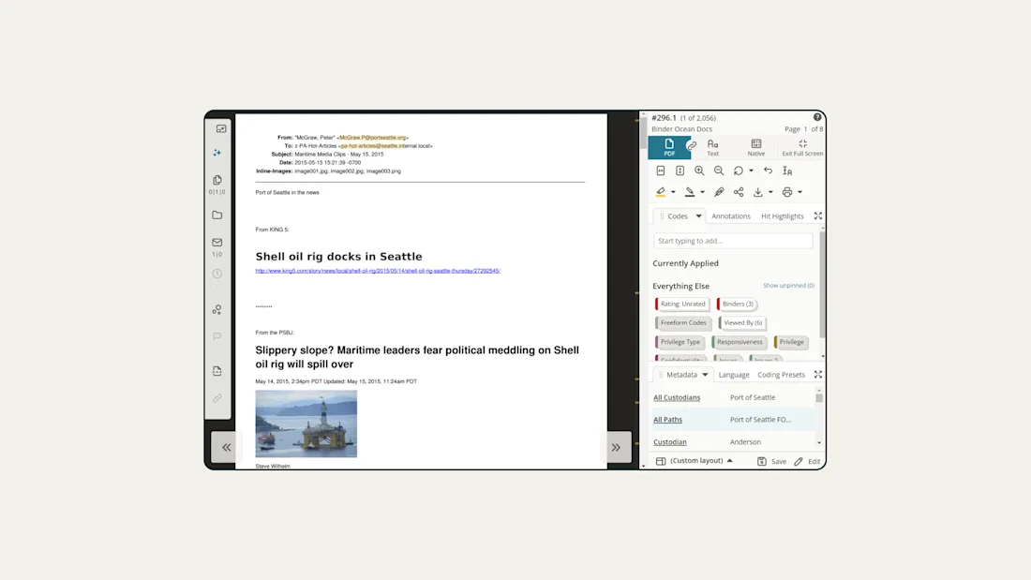Open the panel view icon atop left sidebar
Viewport: 1031px width, 580px height.
tap(221, 129)
